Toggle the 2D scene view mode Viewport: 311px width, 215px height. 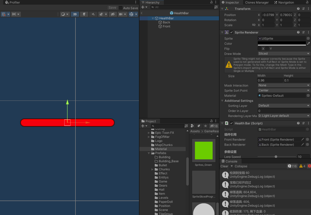(x=75, y=14)
